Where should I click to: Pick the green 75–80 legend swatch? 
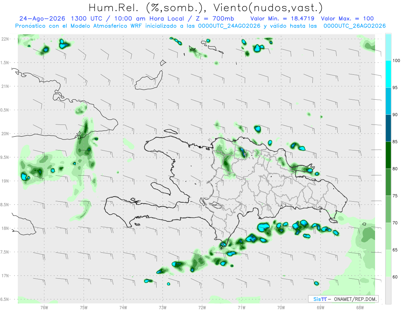pos(388,182)
